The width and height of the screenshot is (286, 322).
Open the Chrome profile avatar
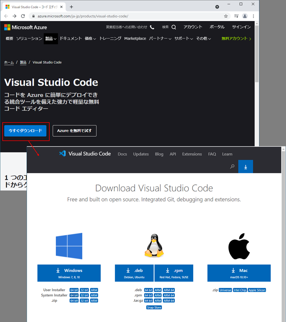[x=245, y=16]
